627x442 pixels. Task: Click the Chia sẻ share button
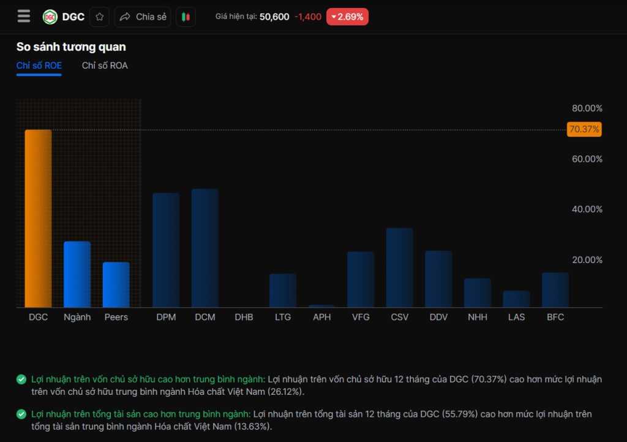coord(143,17)
